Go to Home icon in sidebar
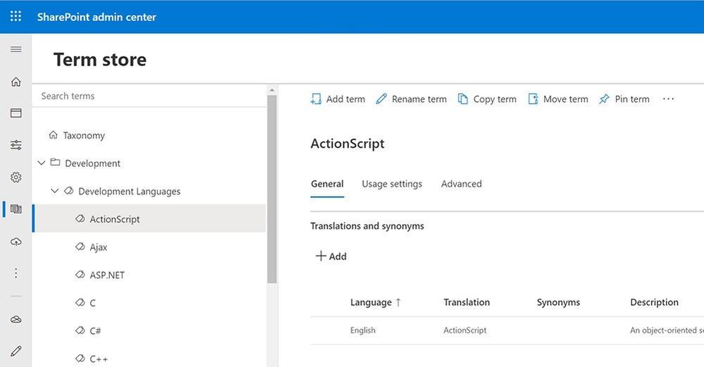 16,82
